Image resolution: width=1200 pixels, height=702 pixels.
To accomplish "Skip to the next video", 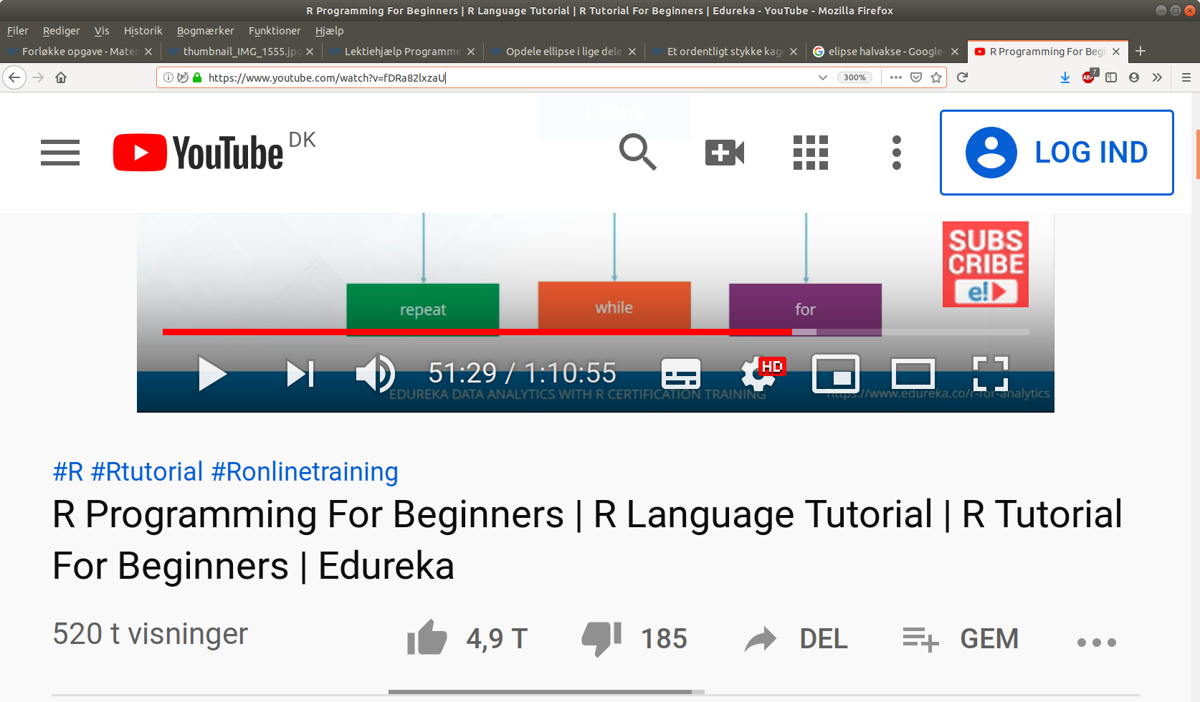I will click(x=300, y=373).
